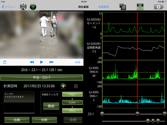Open EMG filter 設定 button

point(51,106)
